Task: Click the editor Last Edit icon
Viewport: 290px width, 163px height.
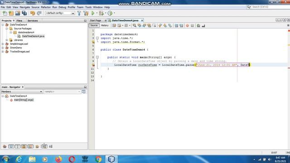Action: pyautogui.click(x=114, y=26)
